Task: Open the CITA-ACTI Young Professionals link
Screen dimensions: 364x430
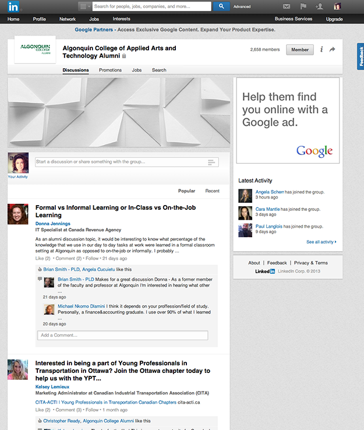Action: point(106,402)
